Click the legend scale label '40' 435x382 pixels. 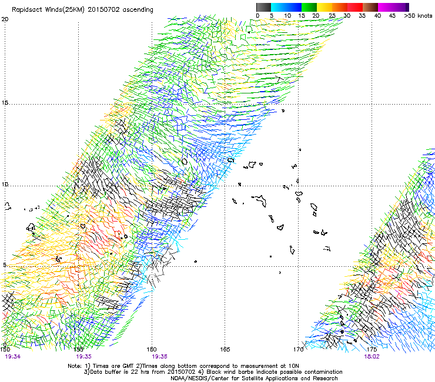point(377,16)
